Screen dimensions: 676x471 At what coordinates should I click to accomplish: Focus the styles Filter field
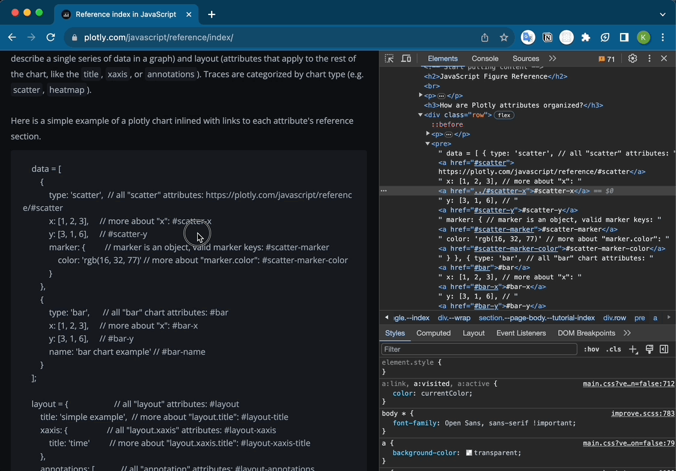click(x=479, y=349)
